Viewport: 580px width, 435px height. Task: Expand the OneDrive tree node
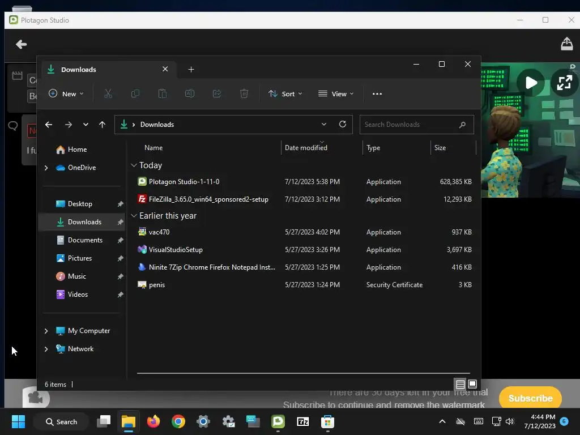tap(46, 168)
